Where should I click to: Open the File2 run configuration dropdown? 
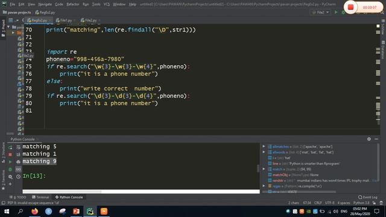click(320, 12)
